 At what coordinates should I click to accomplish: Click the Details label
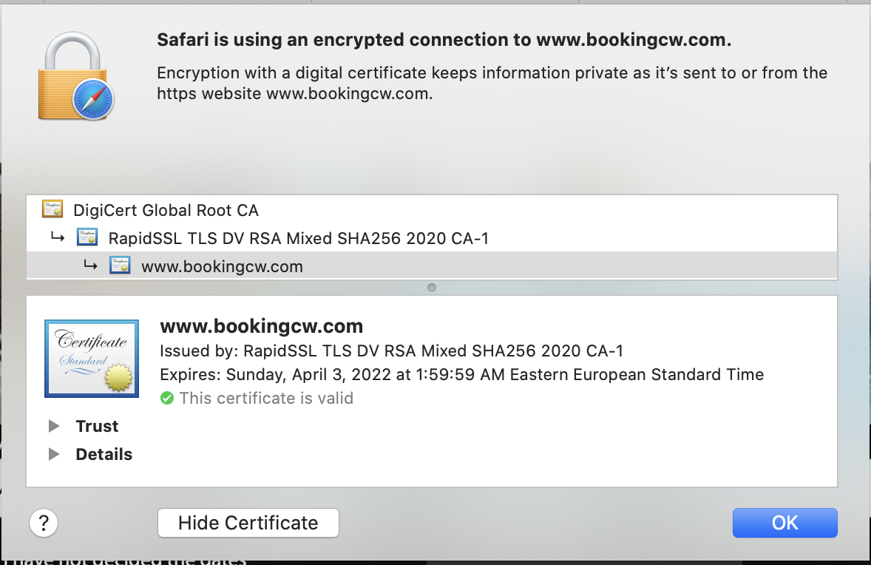tap(104, 455)
